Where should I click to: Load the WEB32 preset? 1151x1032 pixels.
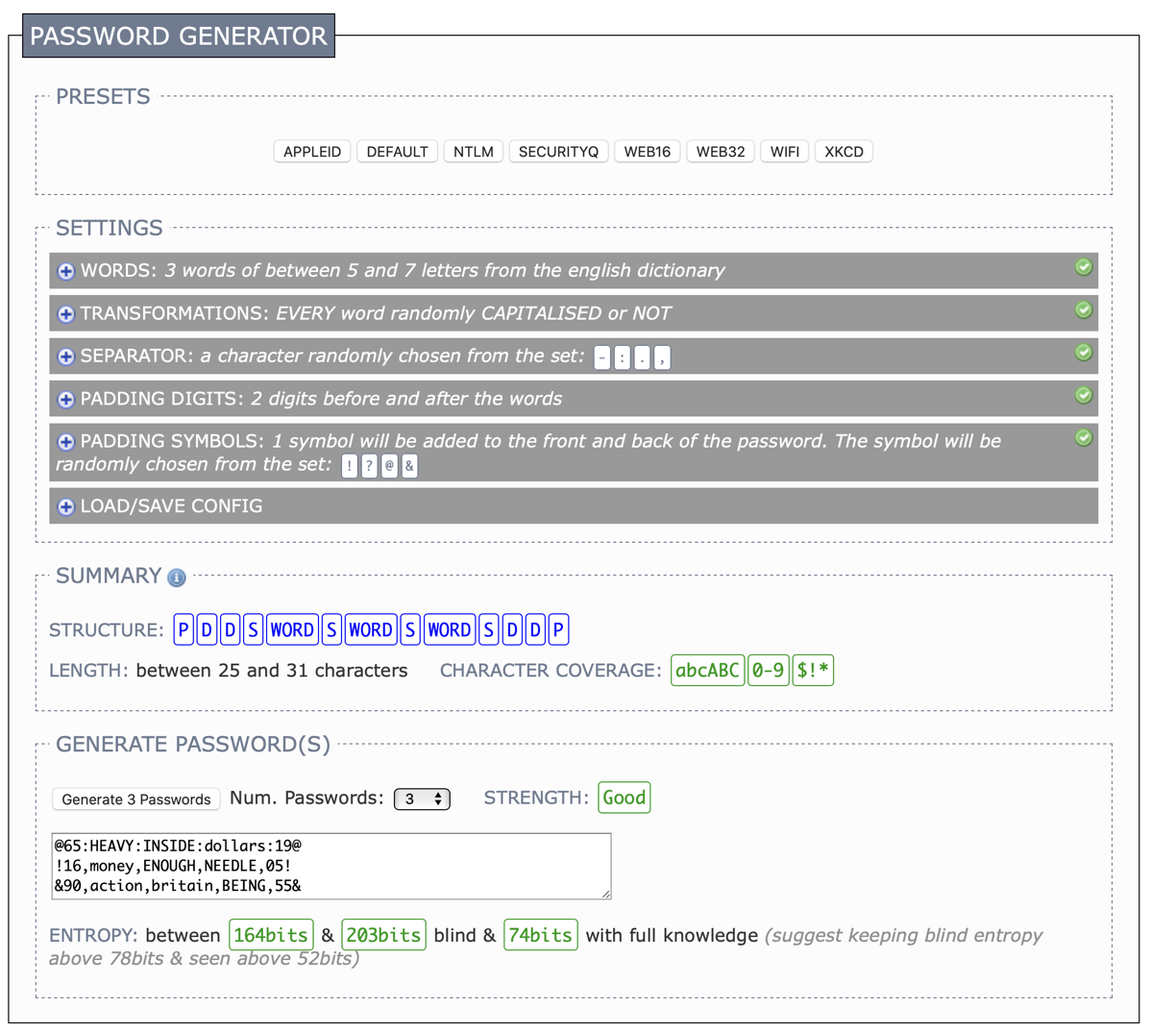[721, 152]
